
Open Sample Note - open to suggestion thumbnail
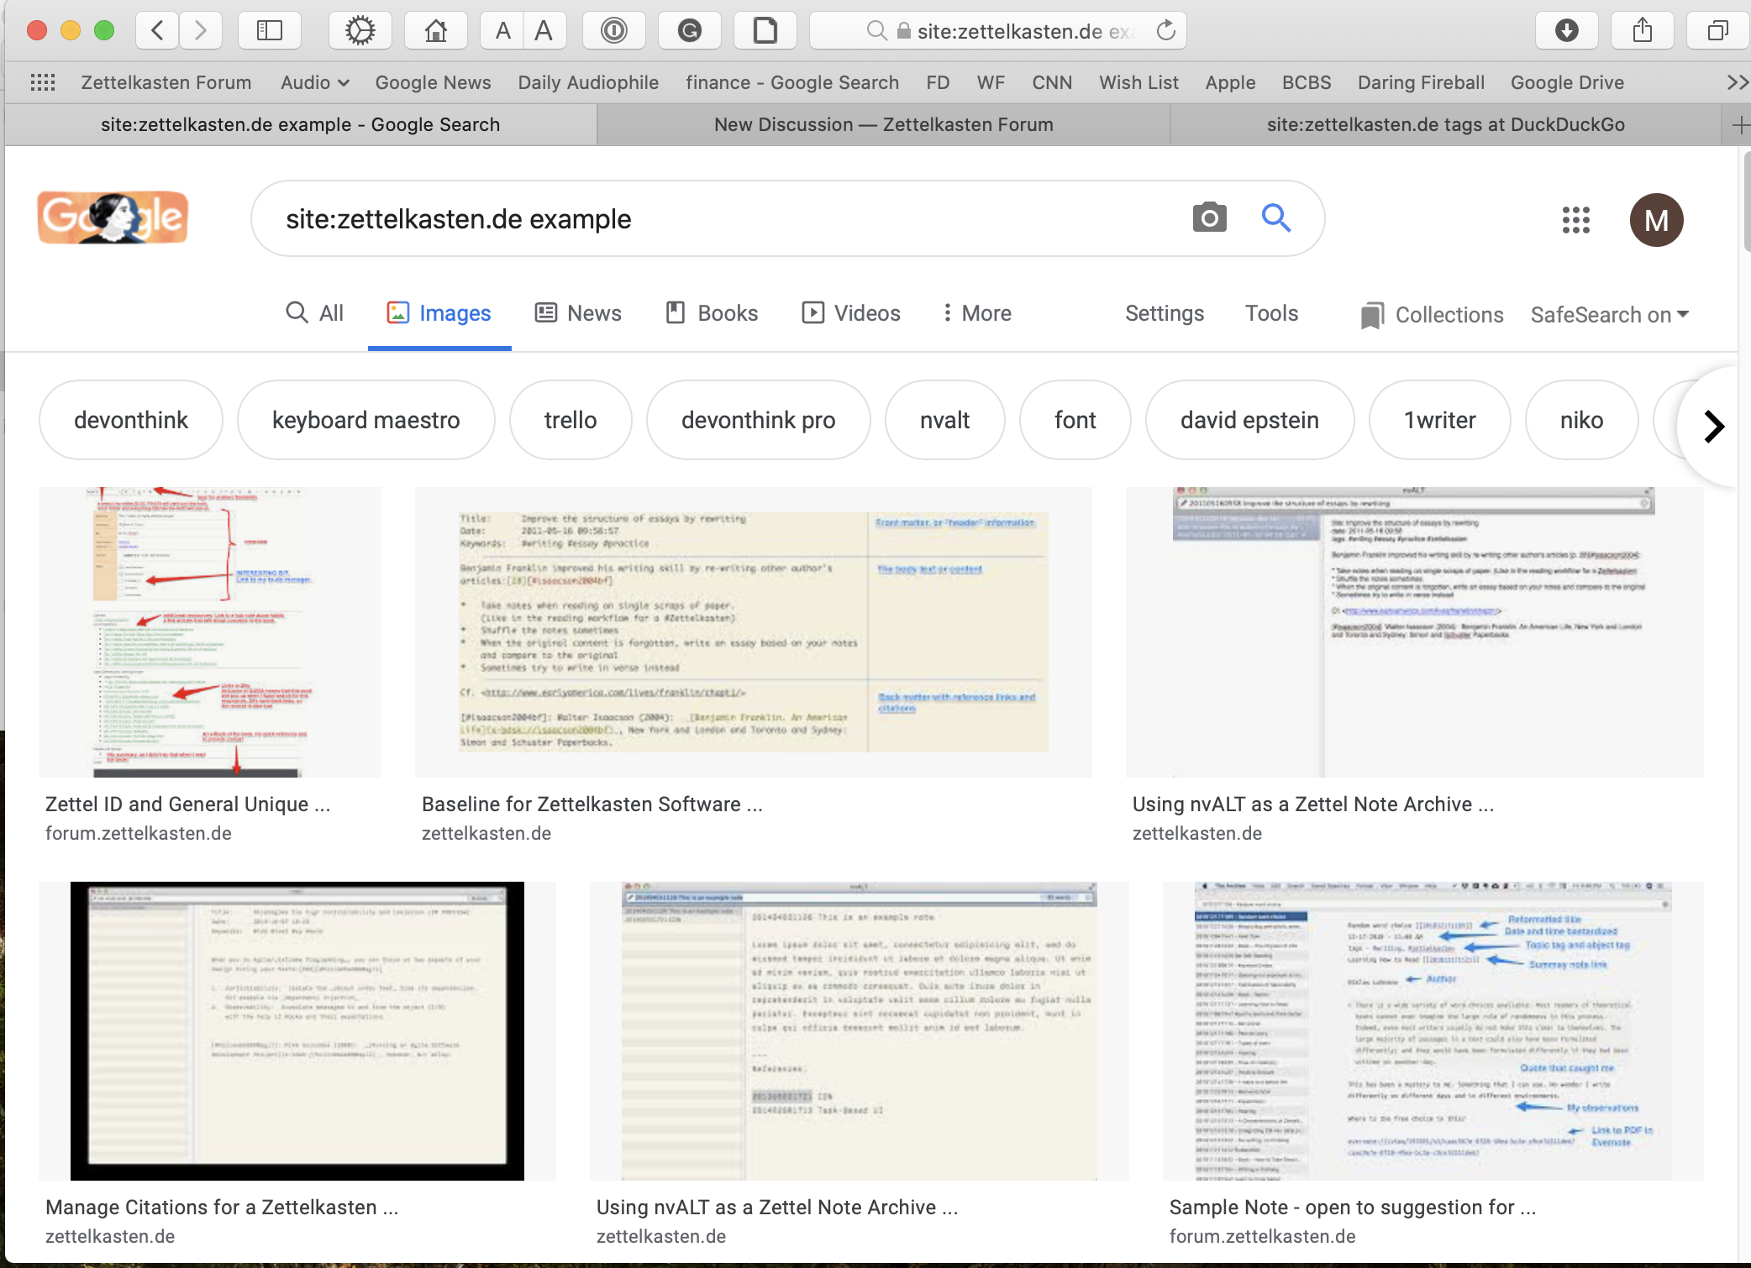(1433, 1031)
